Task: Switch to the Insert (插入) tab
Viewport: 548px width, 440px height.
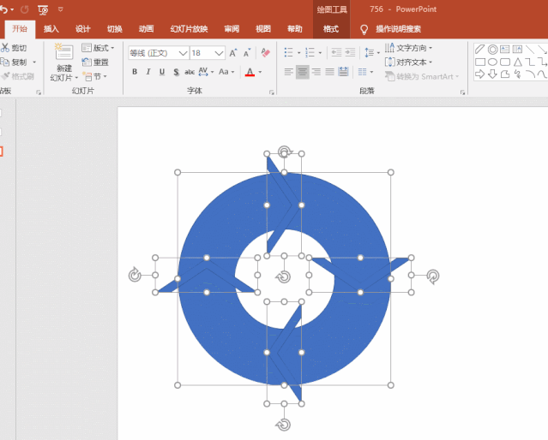Action: pos(51,28)
